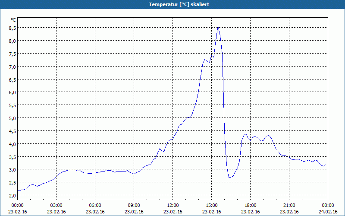Click the "Temperatur [°C] skaliert" chart title

click(x=179, y=4)
